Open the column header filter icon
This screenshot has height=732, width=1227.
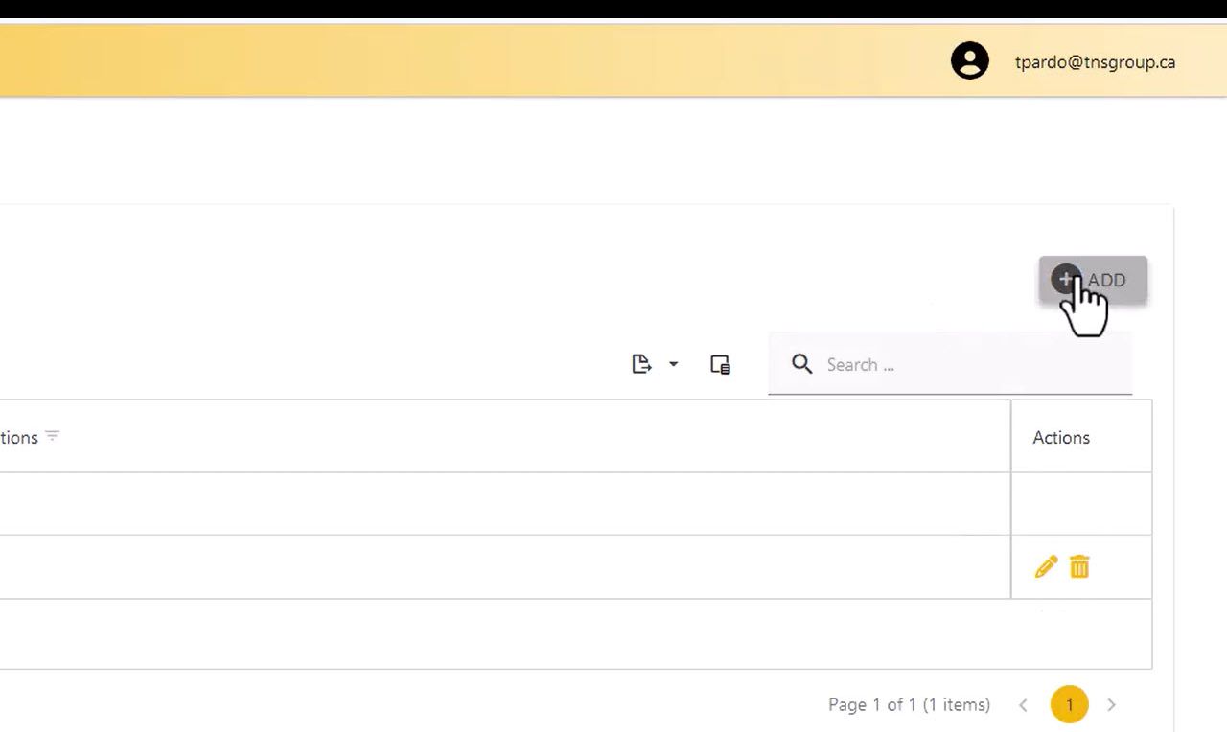point(53,436)
